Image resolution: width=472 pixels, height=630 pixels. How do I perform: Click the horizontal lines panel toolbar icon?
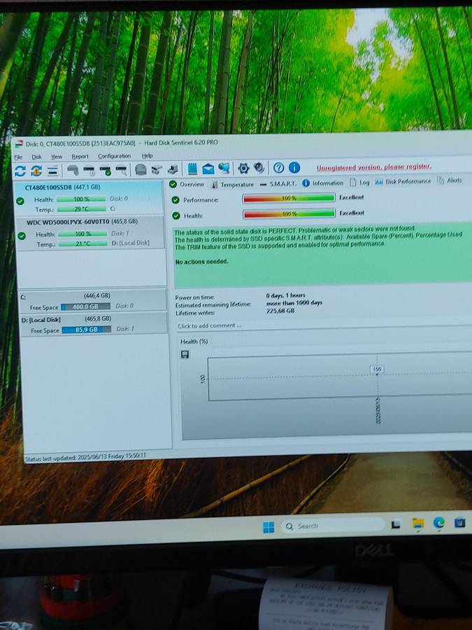(x=53, y=171)
